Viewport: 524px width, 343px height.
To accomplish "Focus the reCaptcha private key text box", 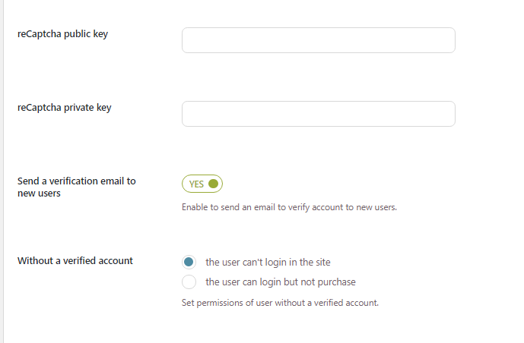I will (318, 114).
